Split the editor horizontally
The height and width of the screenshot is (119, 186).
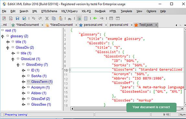pyautogui.click(x=111, y=18)
